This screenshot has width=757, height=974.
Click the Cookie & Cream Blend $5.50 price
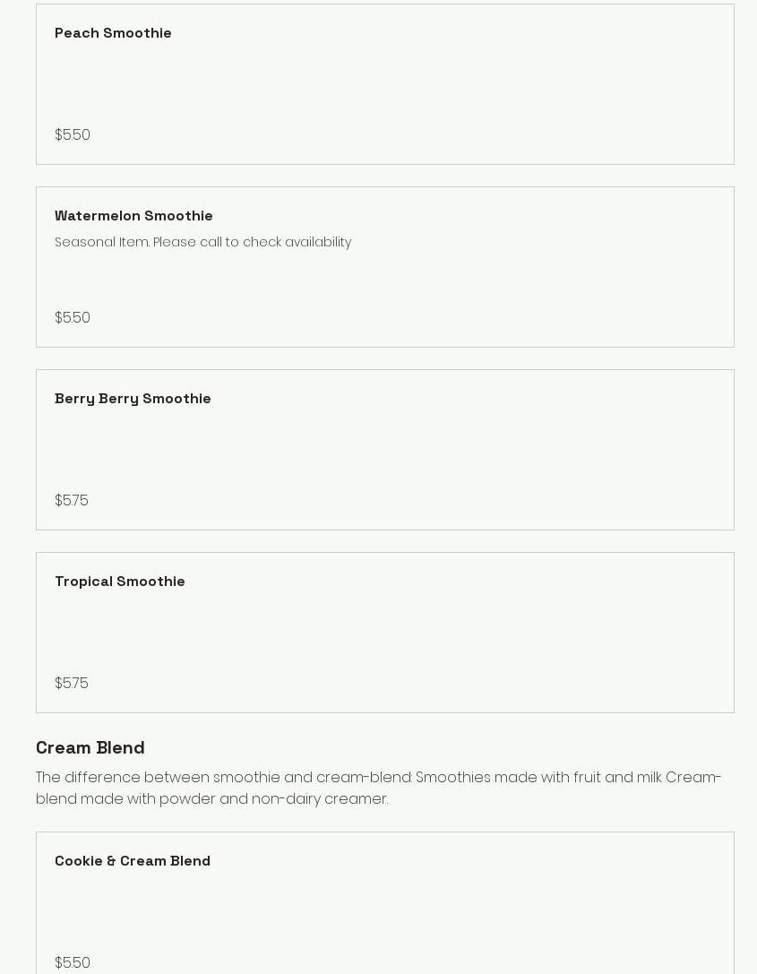coord(73,962)
